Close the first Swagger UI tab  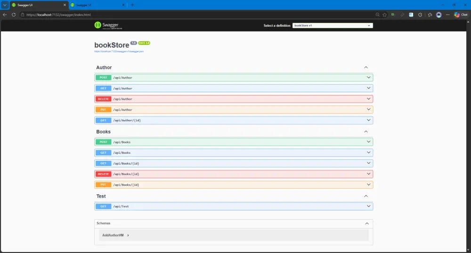click(65, 5)
